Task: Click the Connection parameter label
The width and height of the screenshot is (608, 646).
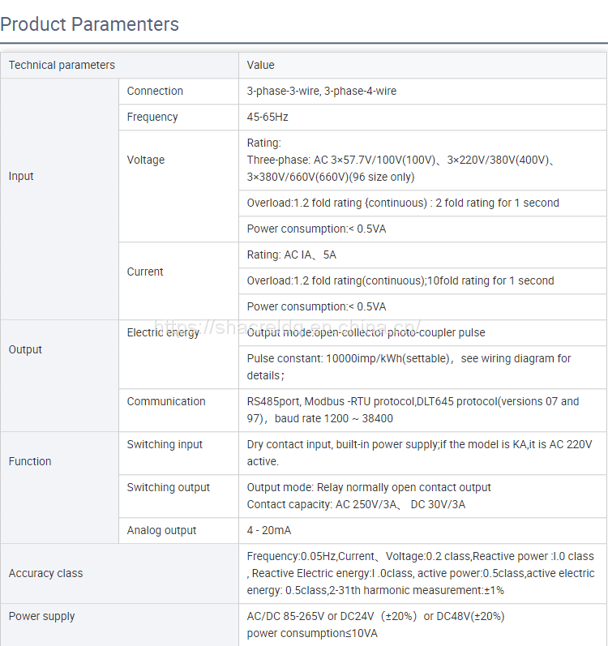Action: click(155, 91)
